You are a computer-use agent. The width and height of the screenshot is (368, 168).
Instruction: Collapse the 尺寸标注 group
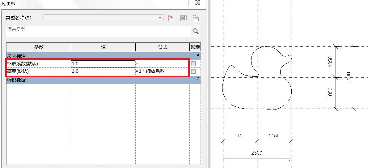[198, 55]
